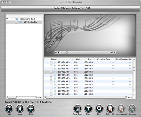141x117 pixels.
Task: Click the tree pane horizontal scrollbar thumb
Action: click(x=12, y=97)
